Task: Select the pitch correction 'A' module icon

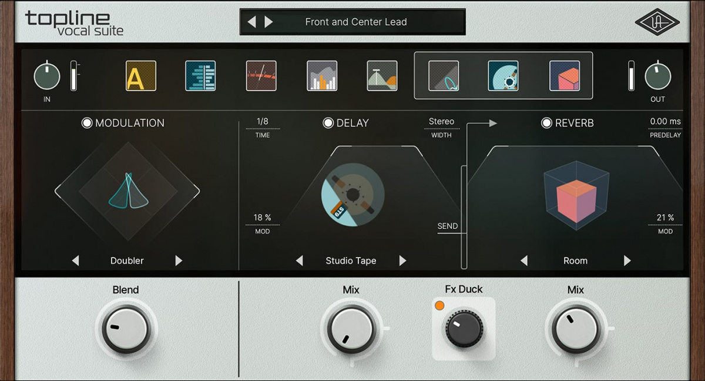Action: pos(140,76)
